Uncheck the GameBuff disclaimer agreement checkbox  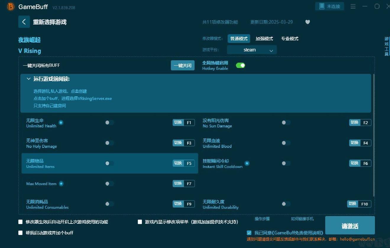point(249,233)
